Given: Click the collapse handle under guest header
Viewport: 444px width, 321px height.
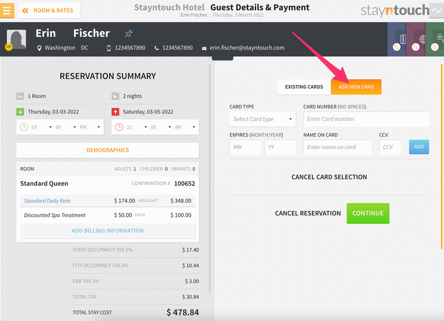Looking at the screenshot, I should [222, 58].
